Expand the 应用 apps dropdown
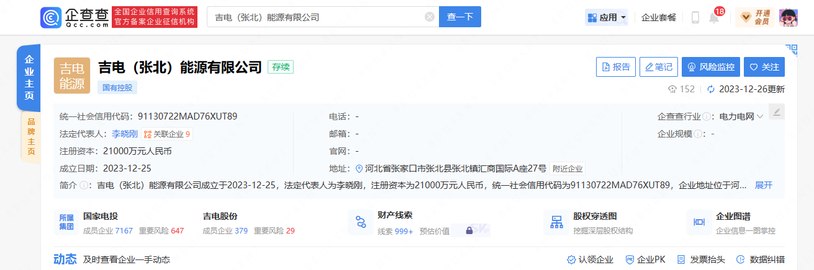The width and height of the screenshot is (814, 270). click(607, 17)
